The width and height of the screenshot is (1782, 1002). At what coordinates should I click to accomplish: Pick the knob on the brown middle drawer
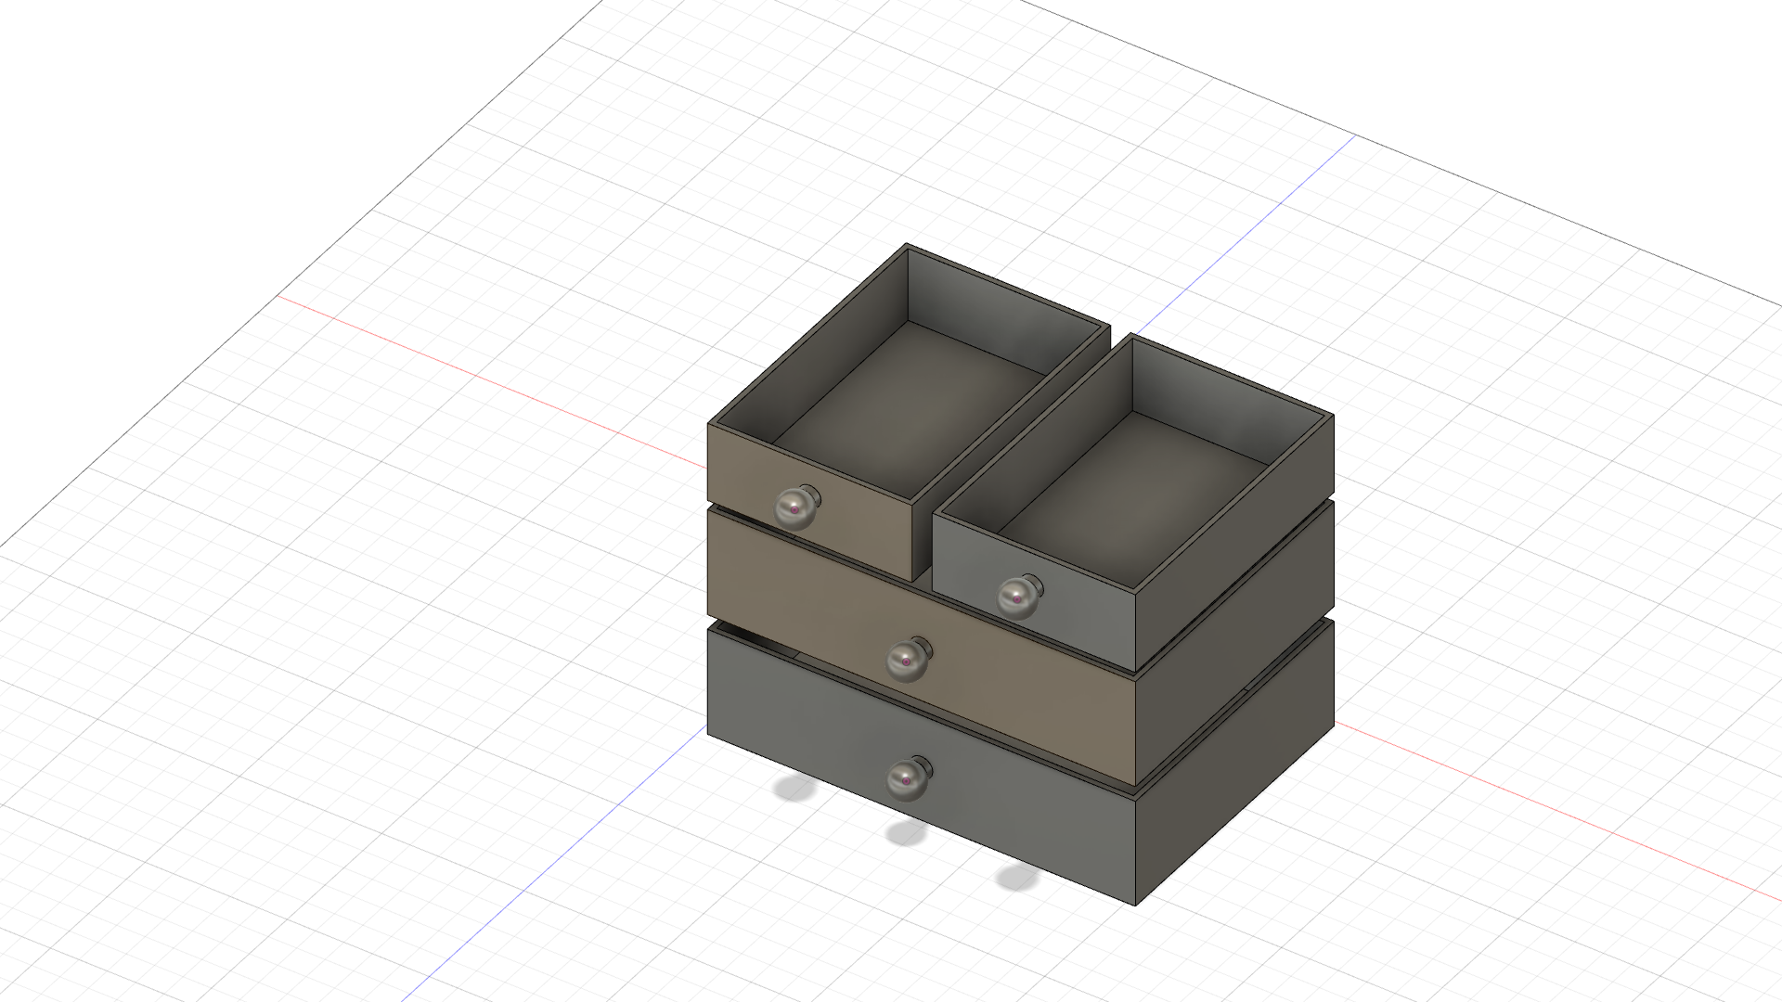click(908, 659)
